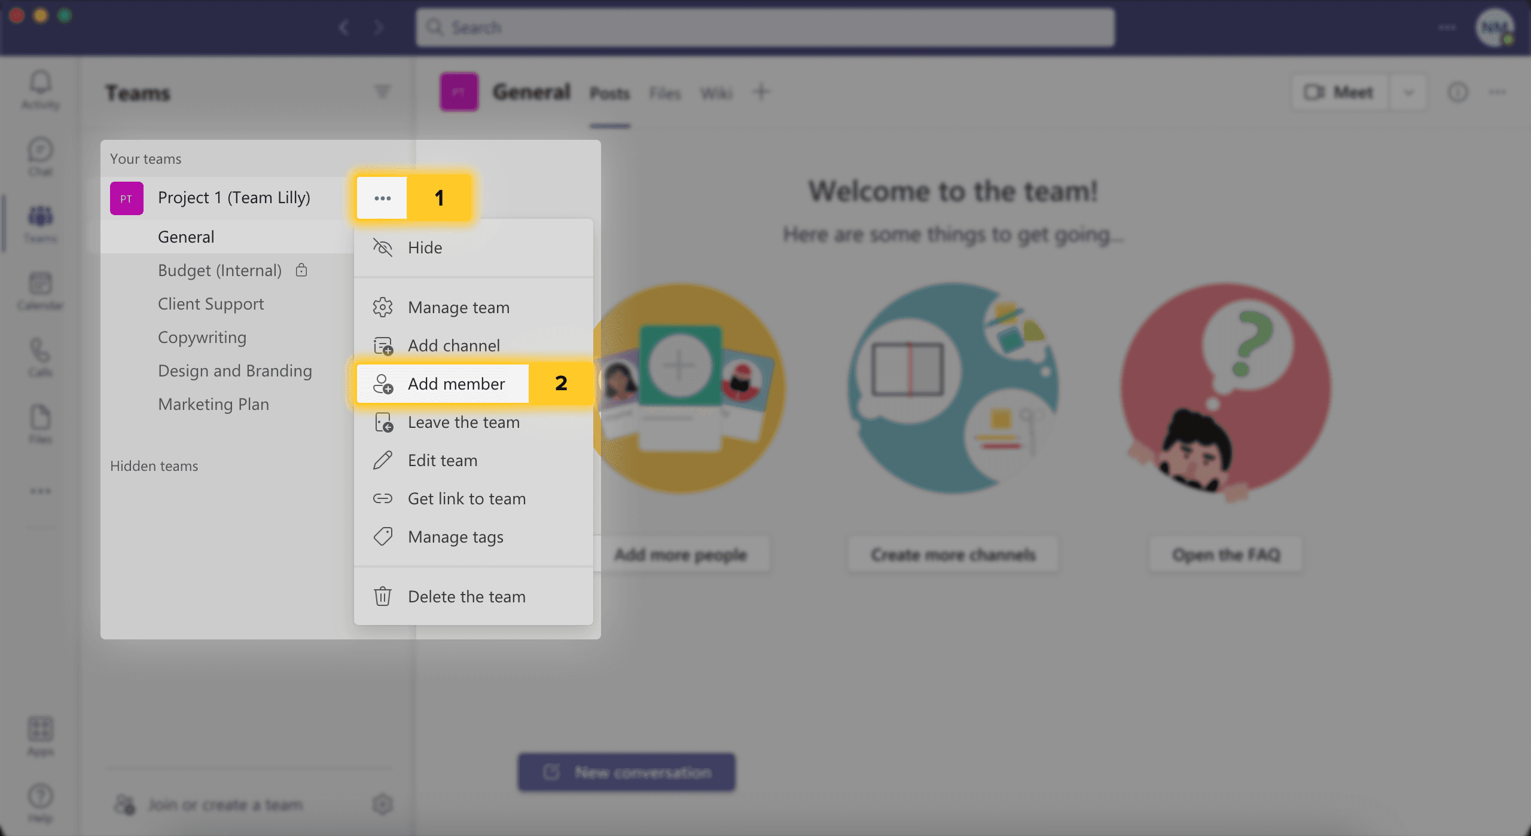Click Add more people button
Viewport: 1531px width, 836px height.
pos(680,554)
